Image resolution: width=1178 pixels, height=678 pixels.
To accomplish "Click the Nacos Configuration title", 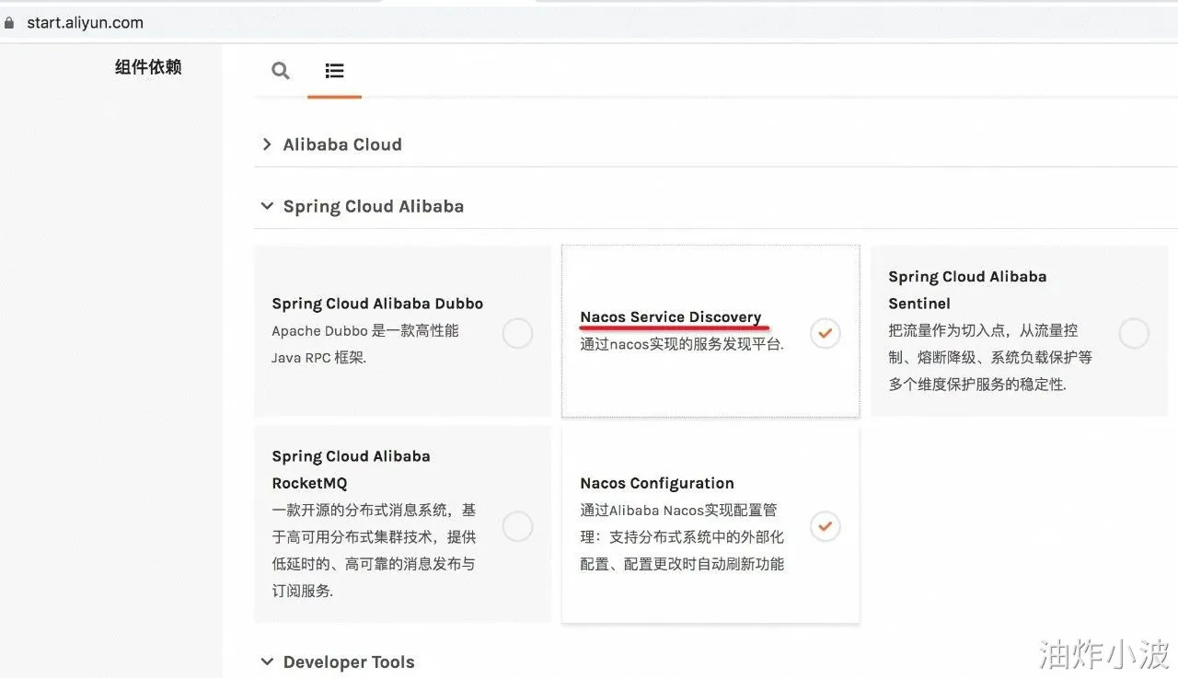I will 656,483.
